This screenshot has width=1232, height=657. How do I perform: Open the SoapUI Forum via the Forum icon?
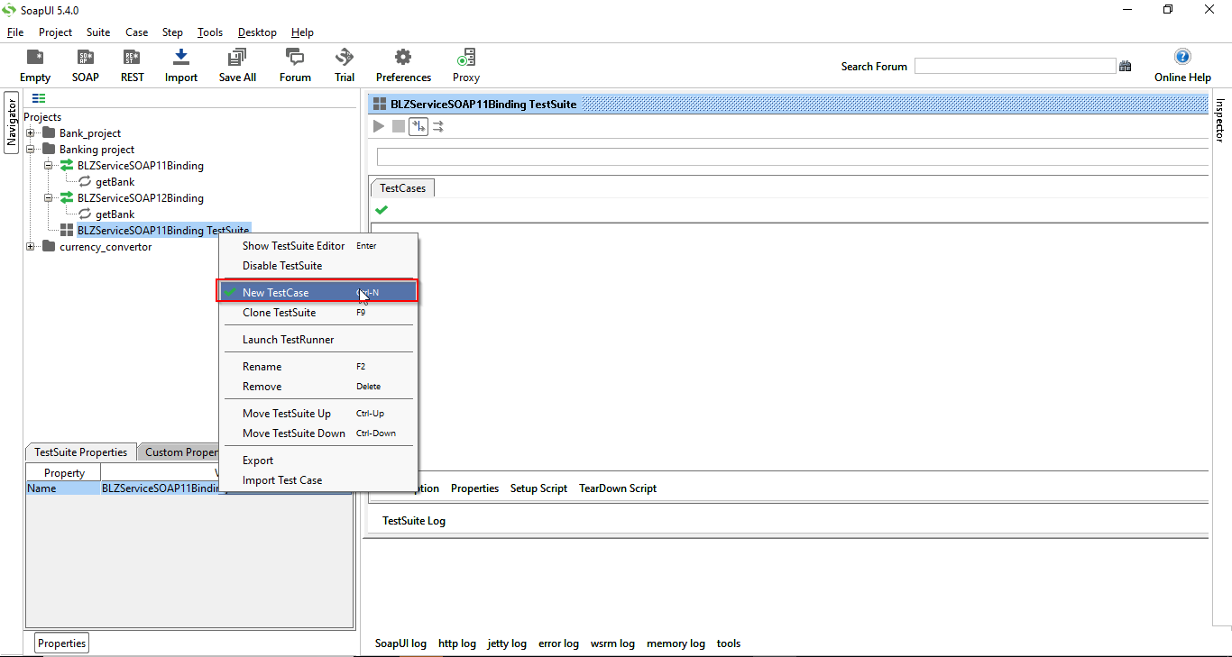(x=294, y=64)
